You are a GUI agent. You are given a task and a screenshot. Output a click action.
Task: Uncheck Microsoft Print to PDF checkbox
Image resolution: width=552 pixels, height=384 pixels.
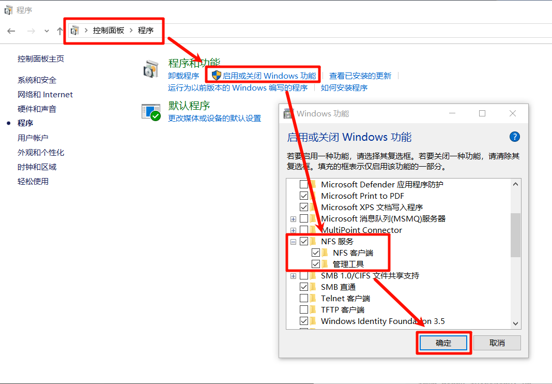304,196
